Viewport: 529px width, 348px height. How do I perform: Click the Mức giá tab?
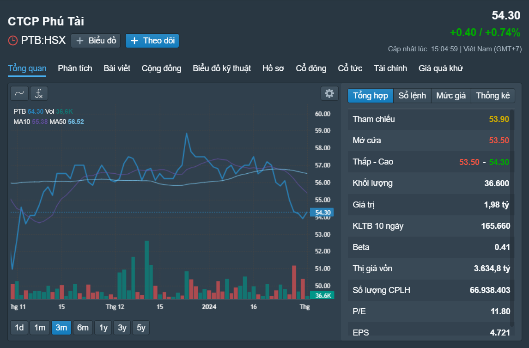click(451, 96)
